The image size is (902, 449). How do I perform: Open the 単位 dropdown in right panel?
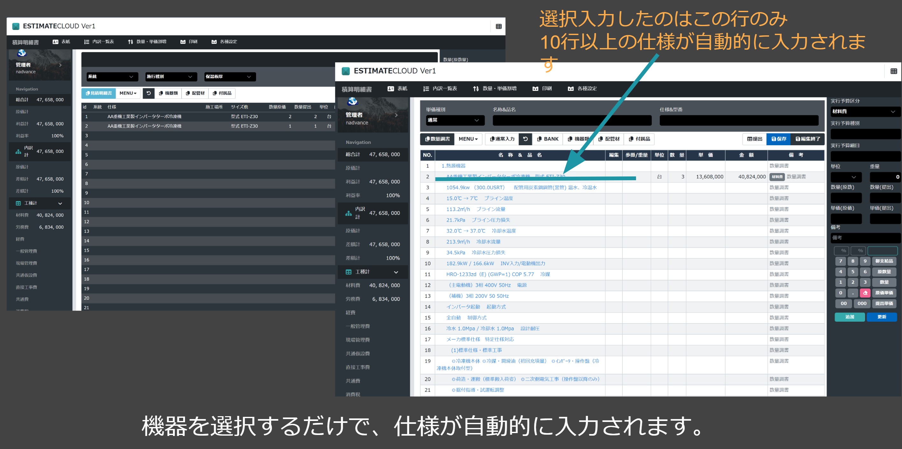(x=846, y=177)
